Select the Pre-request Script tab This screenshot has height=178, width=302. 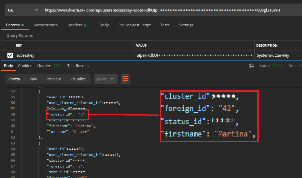[134, 25]
